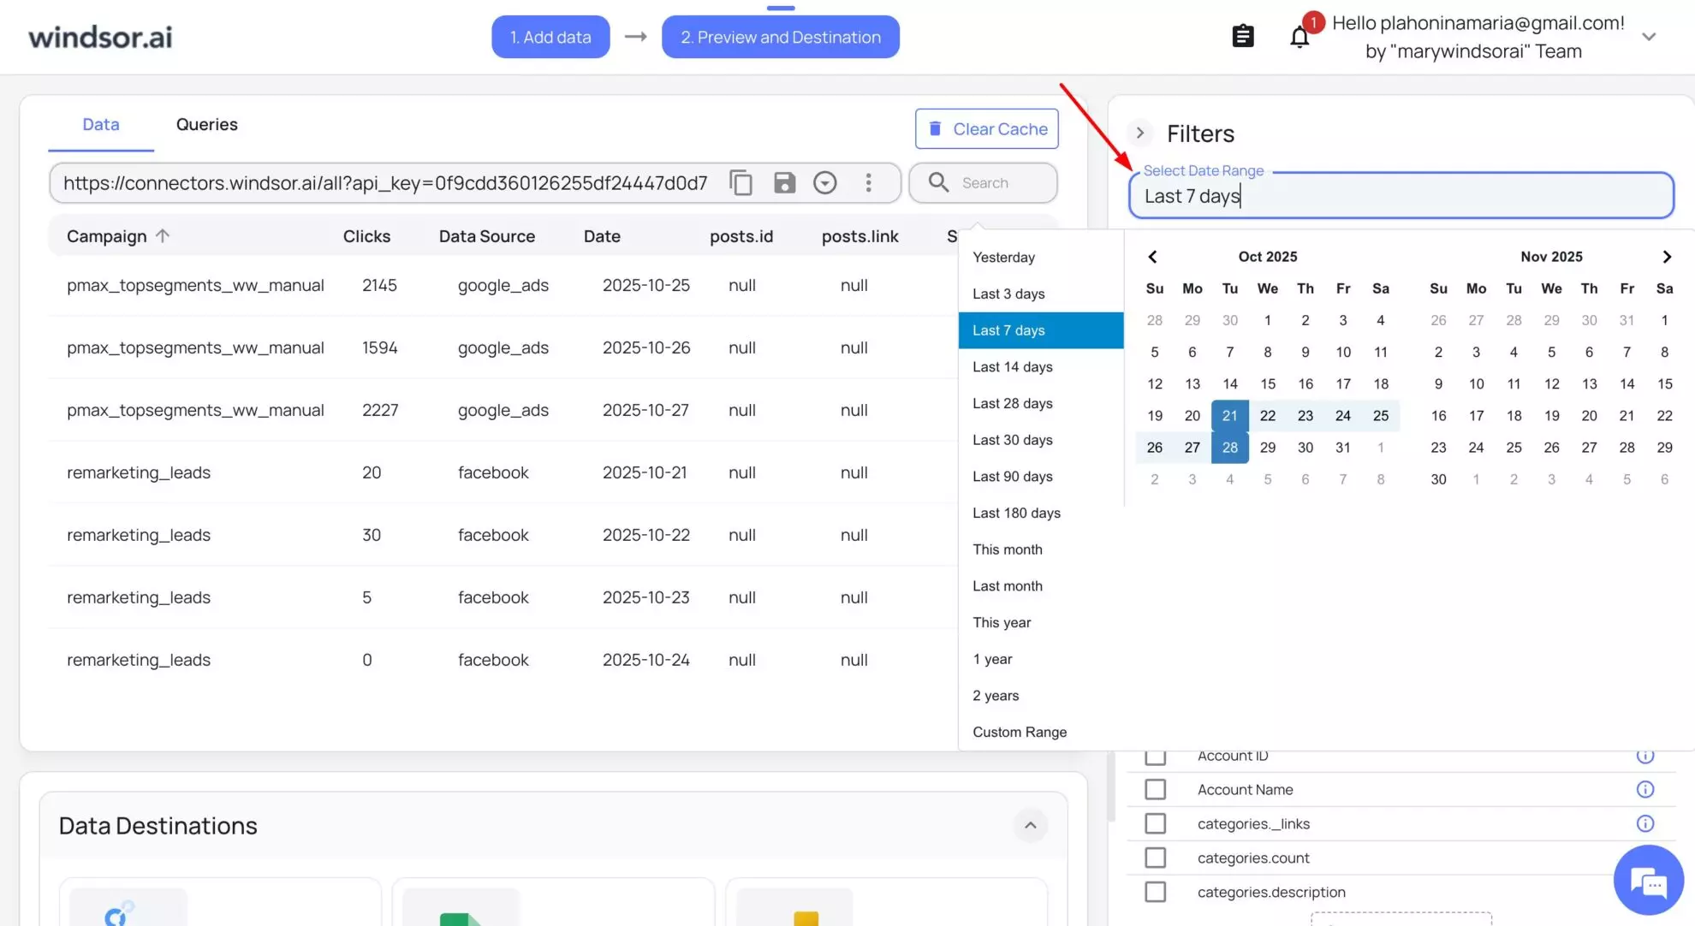1695x926 pixels.
Task: Click the clipboard tasks icon in header
Action: pos(1242,37)
